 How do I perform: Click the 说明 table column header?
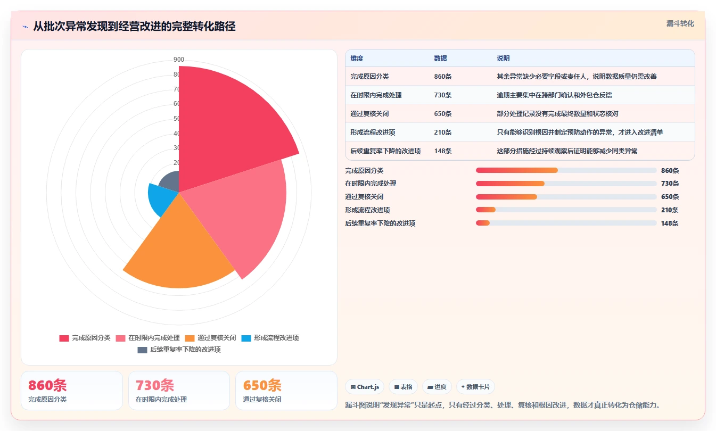[503, 58]
